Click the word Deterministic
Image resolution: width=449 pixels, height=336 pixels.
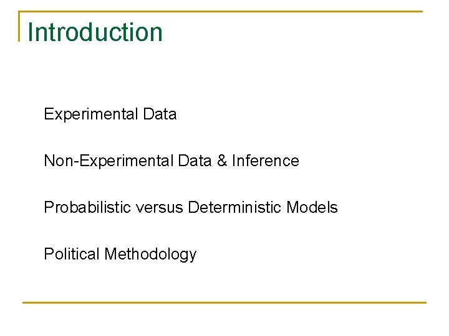point(234,208)
